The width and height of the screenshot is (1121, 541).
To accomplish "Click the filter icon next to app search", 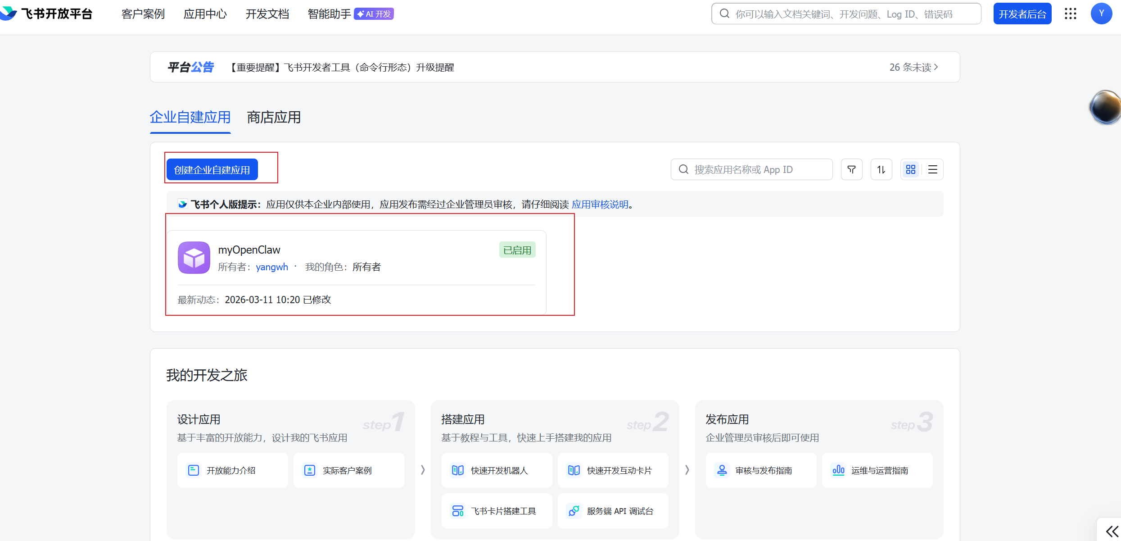I will point(851,169).
